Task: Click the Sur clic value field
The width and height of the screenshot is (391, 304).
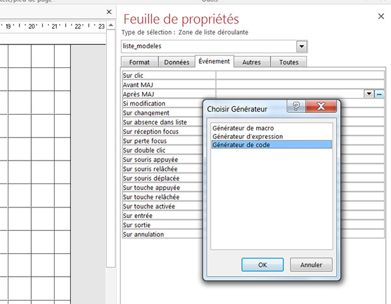Action: coord(300,76)
